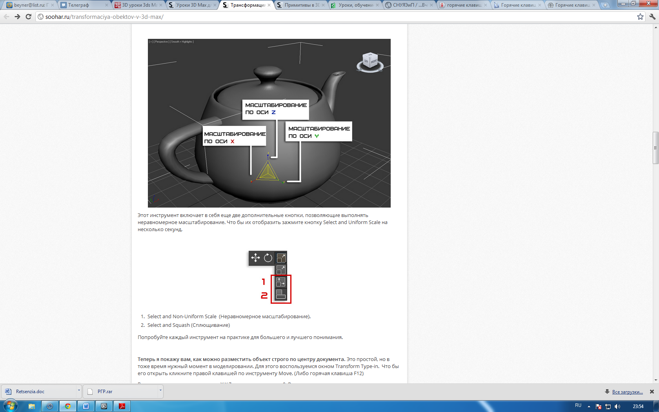Reload the current page
Viewport: 659px width, 412px height.
[x=28, y=16]
